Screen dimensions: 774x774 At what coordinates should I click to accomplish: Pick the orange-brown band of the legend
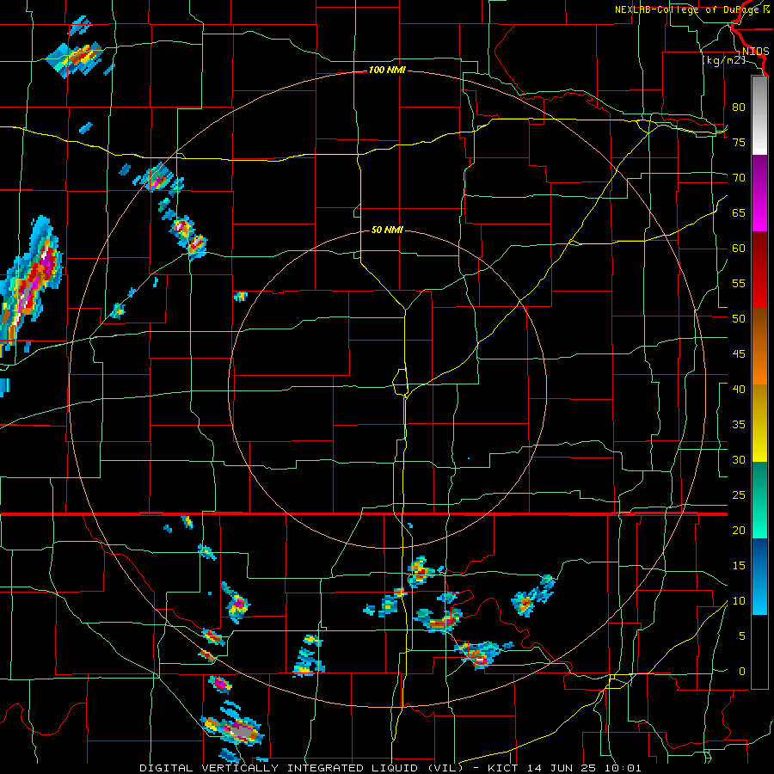pos(759,347)
